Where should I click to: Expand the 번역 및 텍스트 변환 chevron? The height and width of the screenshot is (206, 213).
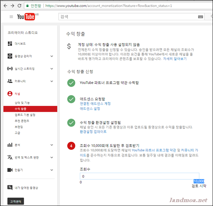click(52, 157)
